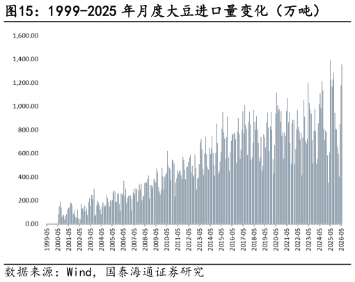Image resolution: width=355 pixels, height=282 pixels.
Task: Click the 600.00 y-axis label
Action: coord(29,153)
